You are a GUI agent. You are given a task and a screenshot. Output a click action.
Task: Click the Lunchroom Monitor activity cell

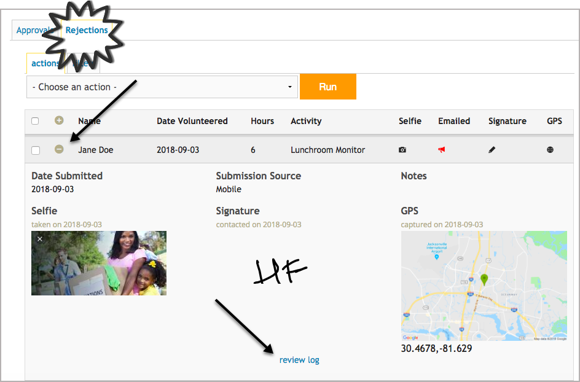[x=327, y=150]
